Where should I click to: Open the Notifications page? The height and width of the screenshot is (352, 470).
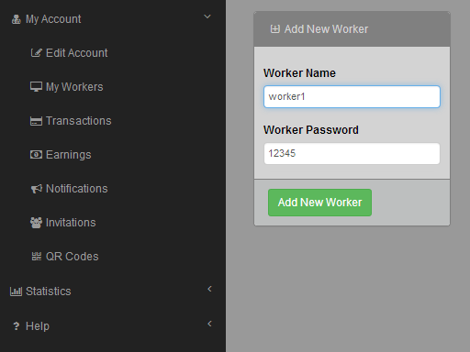tap(77, 189)
